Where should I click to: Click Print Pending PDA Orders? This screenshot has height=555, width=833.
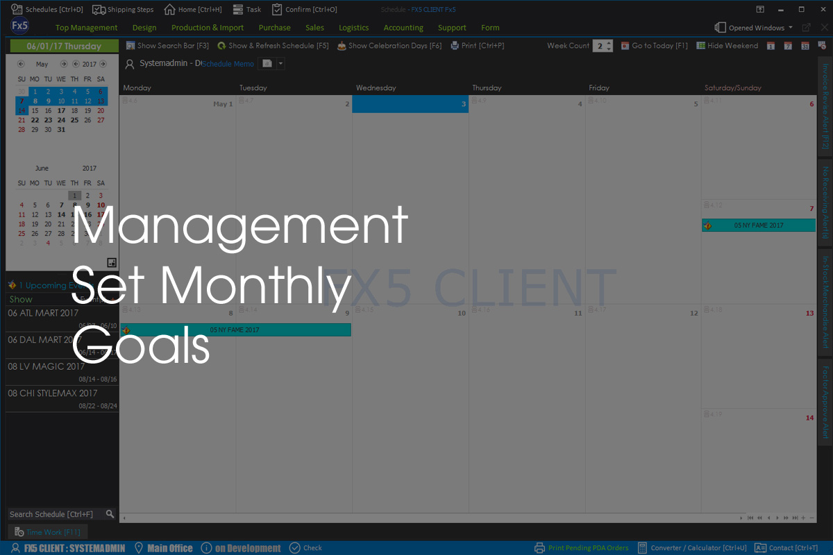582,547
